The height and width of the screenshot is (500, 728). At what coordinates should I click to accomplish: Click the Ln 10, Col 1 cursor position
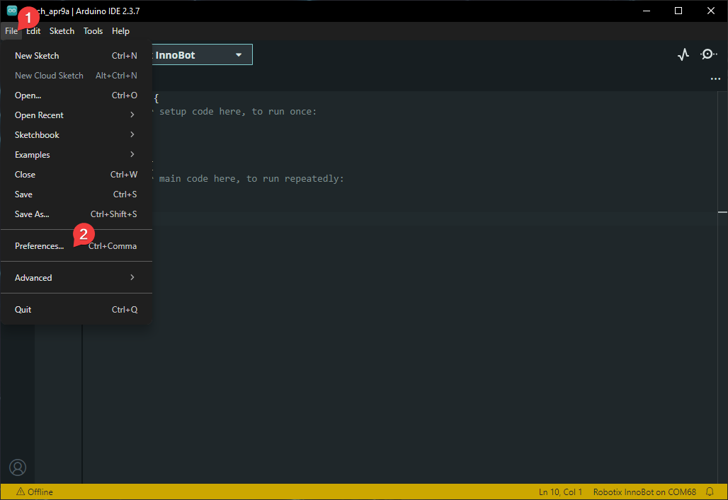[x=560, y=492]
